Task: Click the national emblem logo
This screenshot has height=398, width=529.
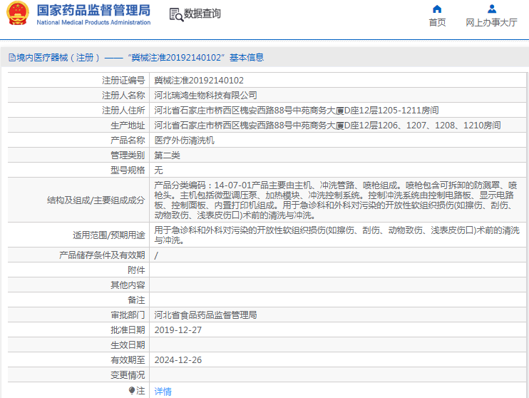Action: coord(18,14)
